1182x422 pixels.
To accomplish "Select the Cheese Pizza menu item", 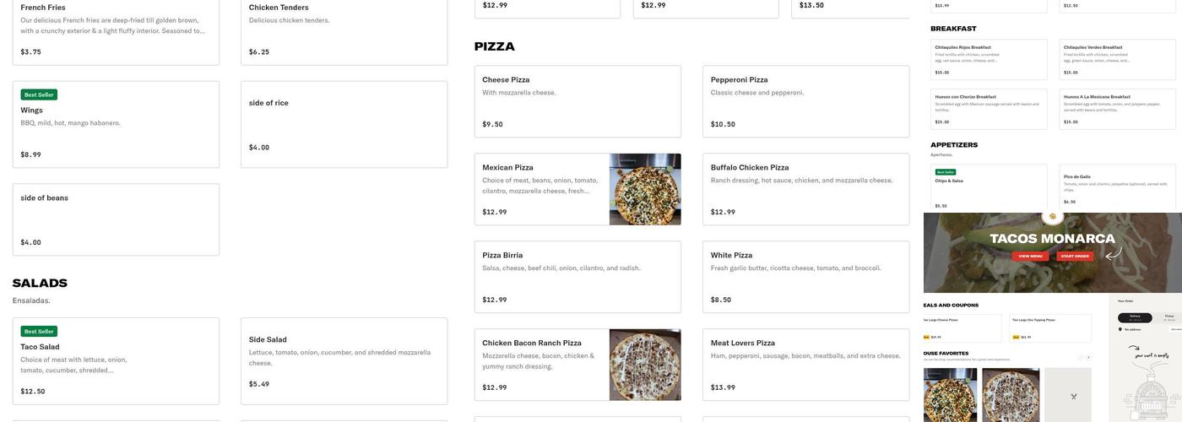I will coord(577,101).
